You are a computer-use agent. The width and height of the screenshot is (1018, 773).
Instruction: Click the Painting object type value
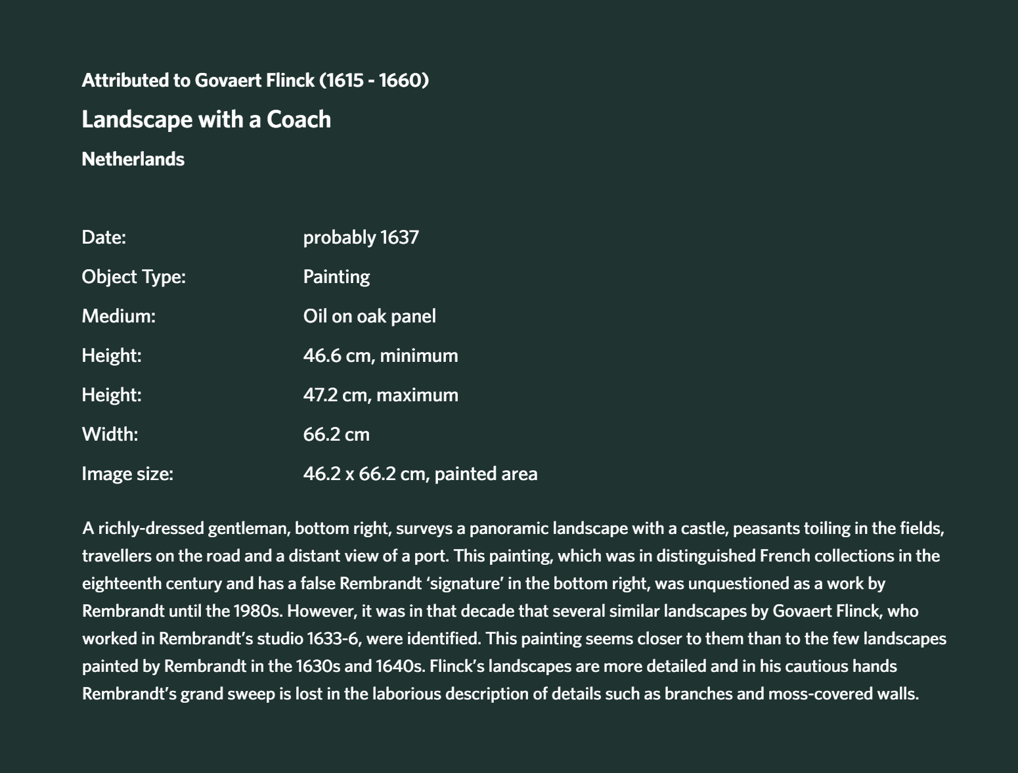(x=336, y=276)
